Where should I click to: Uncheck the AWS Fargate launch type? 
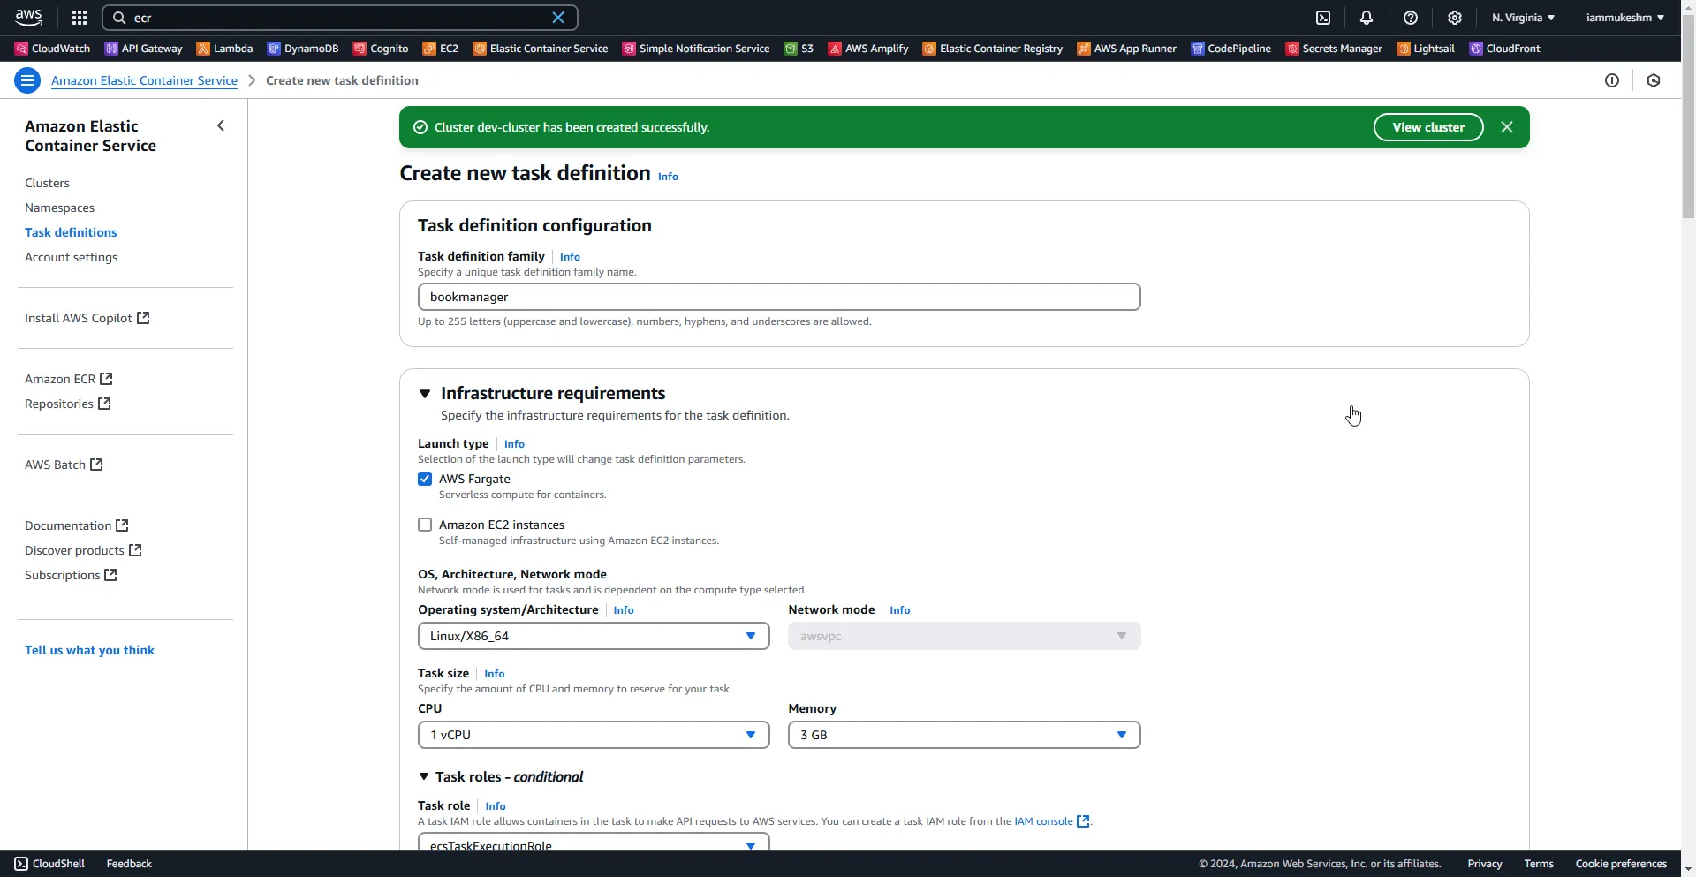(x=425, y=478)
